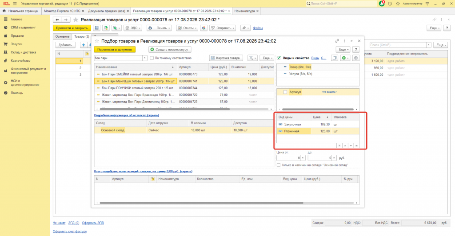Open three-dot menu of the Подбор товаров dialog
This screenshot has height=236, width=455.
(344, 41)
